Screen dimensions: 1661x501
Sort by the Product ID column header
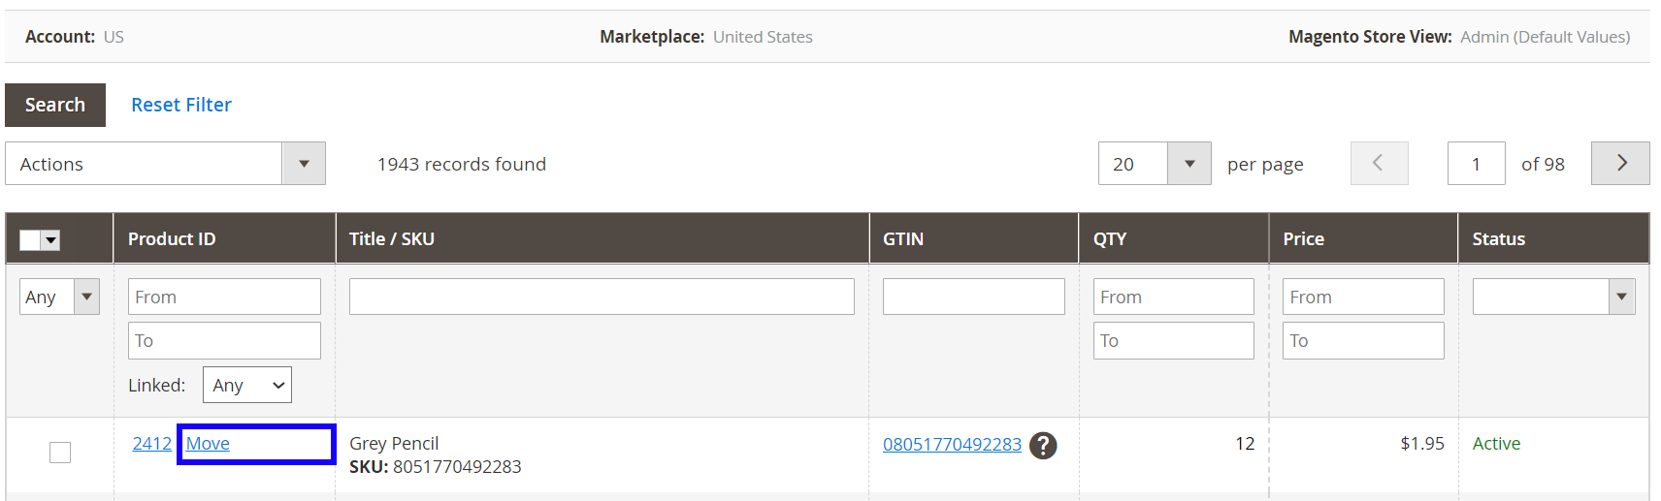pyautogui.click(x=172, y=239)
